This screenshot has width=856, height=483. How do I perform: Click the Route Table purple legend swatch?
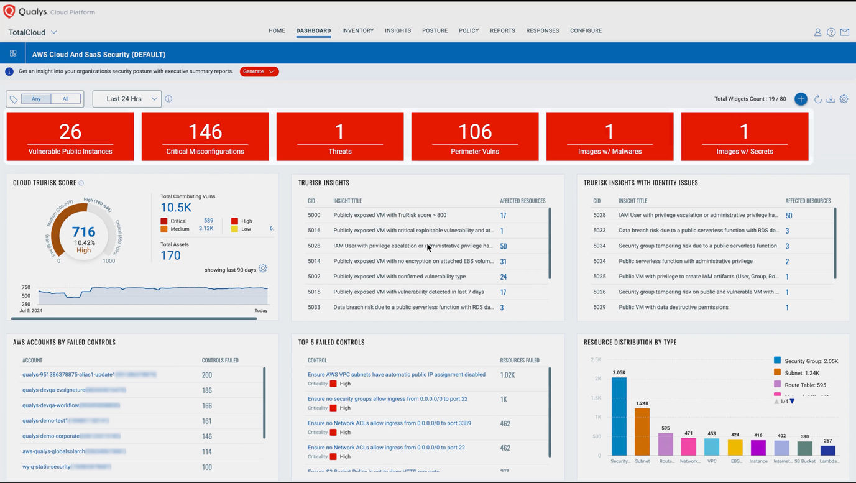click(x=777, y=385)
